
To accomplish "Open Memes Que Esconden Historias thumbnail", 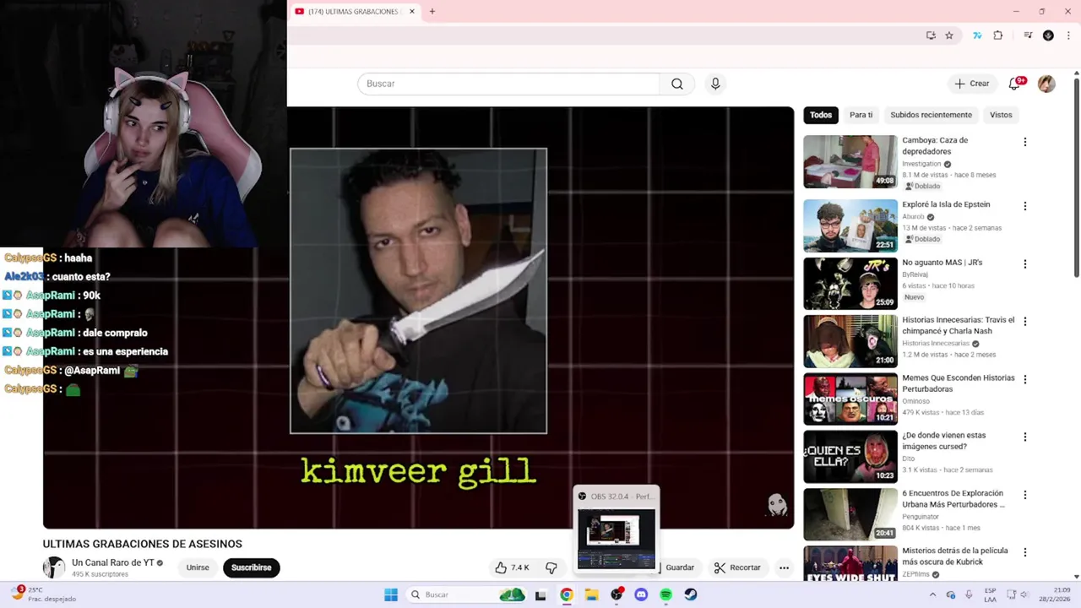I will 850,399.
